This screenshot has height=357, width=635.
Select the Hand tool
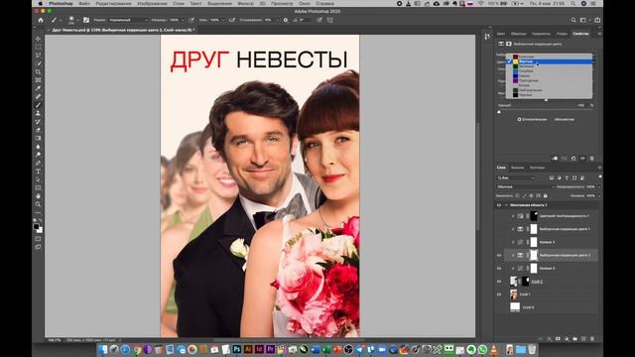pyautogui.click(x=38, y=196)
